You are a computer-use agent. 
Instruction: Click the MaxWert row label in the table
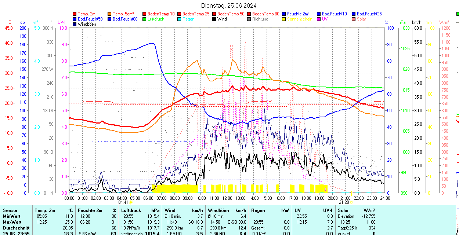click(13, 222)
